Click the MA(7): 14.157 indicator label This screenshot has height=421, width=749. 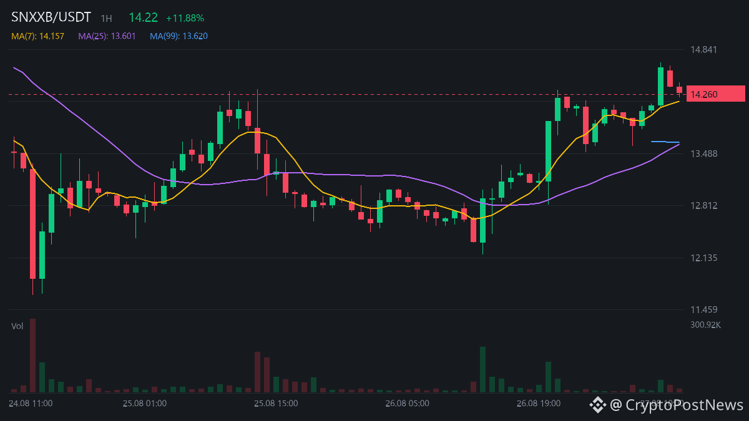[38, 36]
